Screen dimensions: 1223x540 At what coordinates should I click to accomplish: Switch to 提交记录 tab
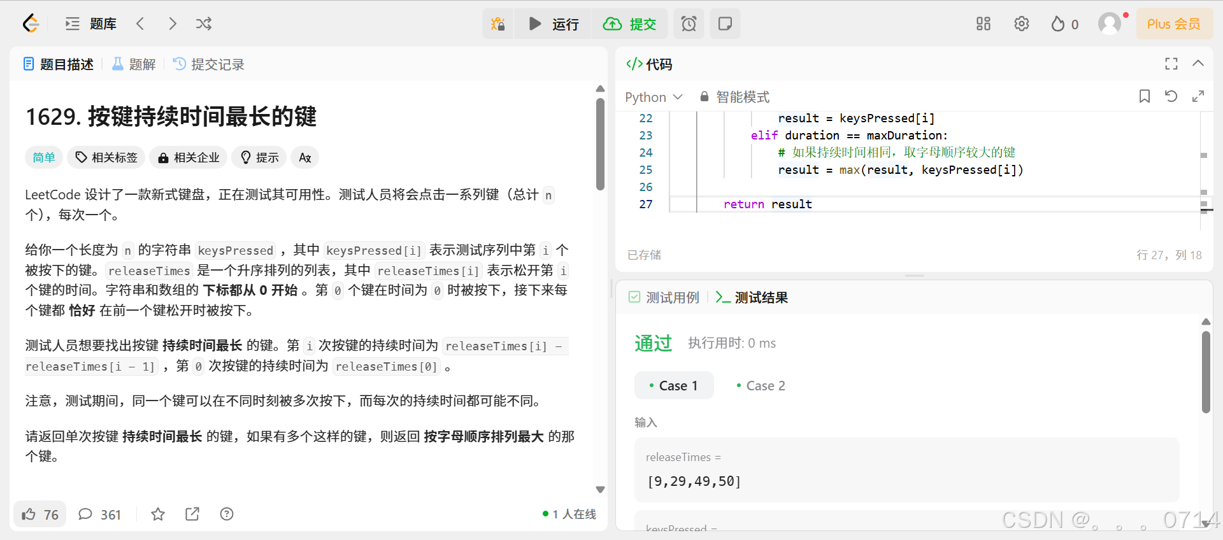pos(209,64)
